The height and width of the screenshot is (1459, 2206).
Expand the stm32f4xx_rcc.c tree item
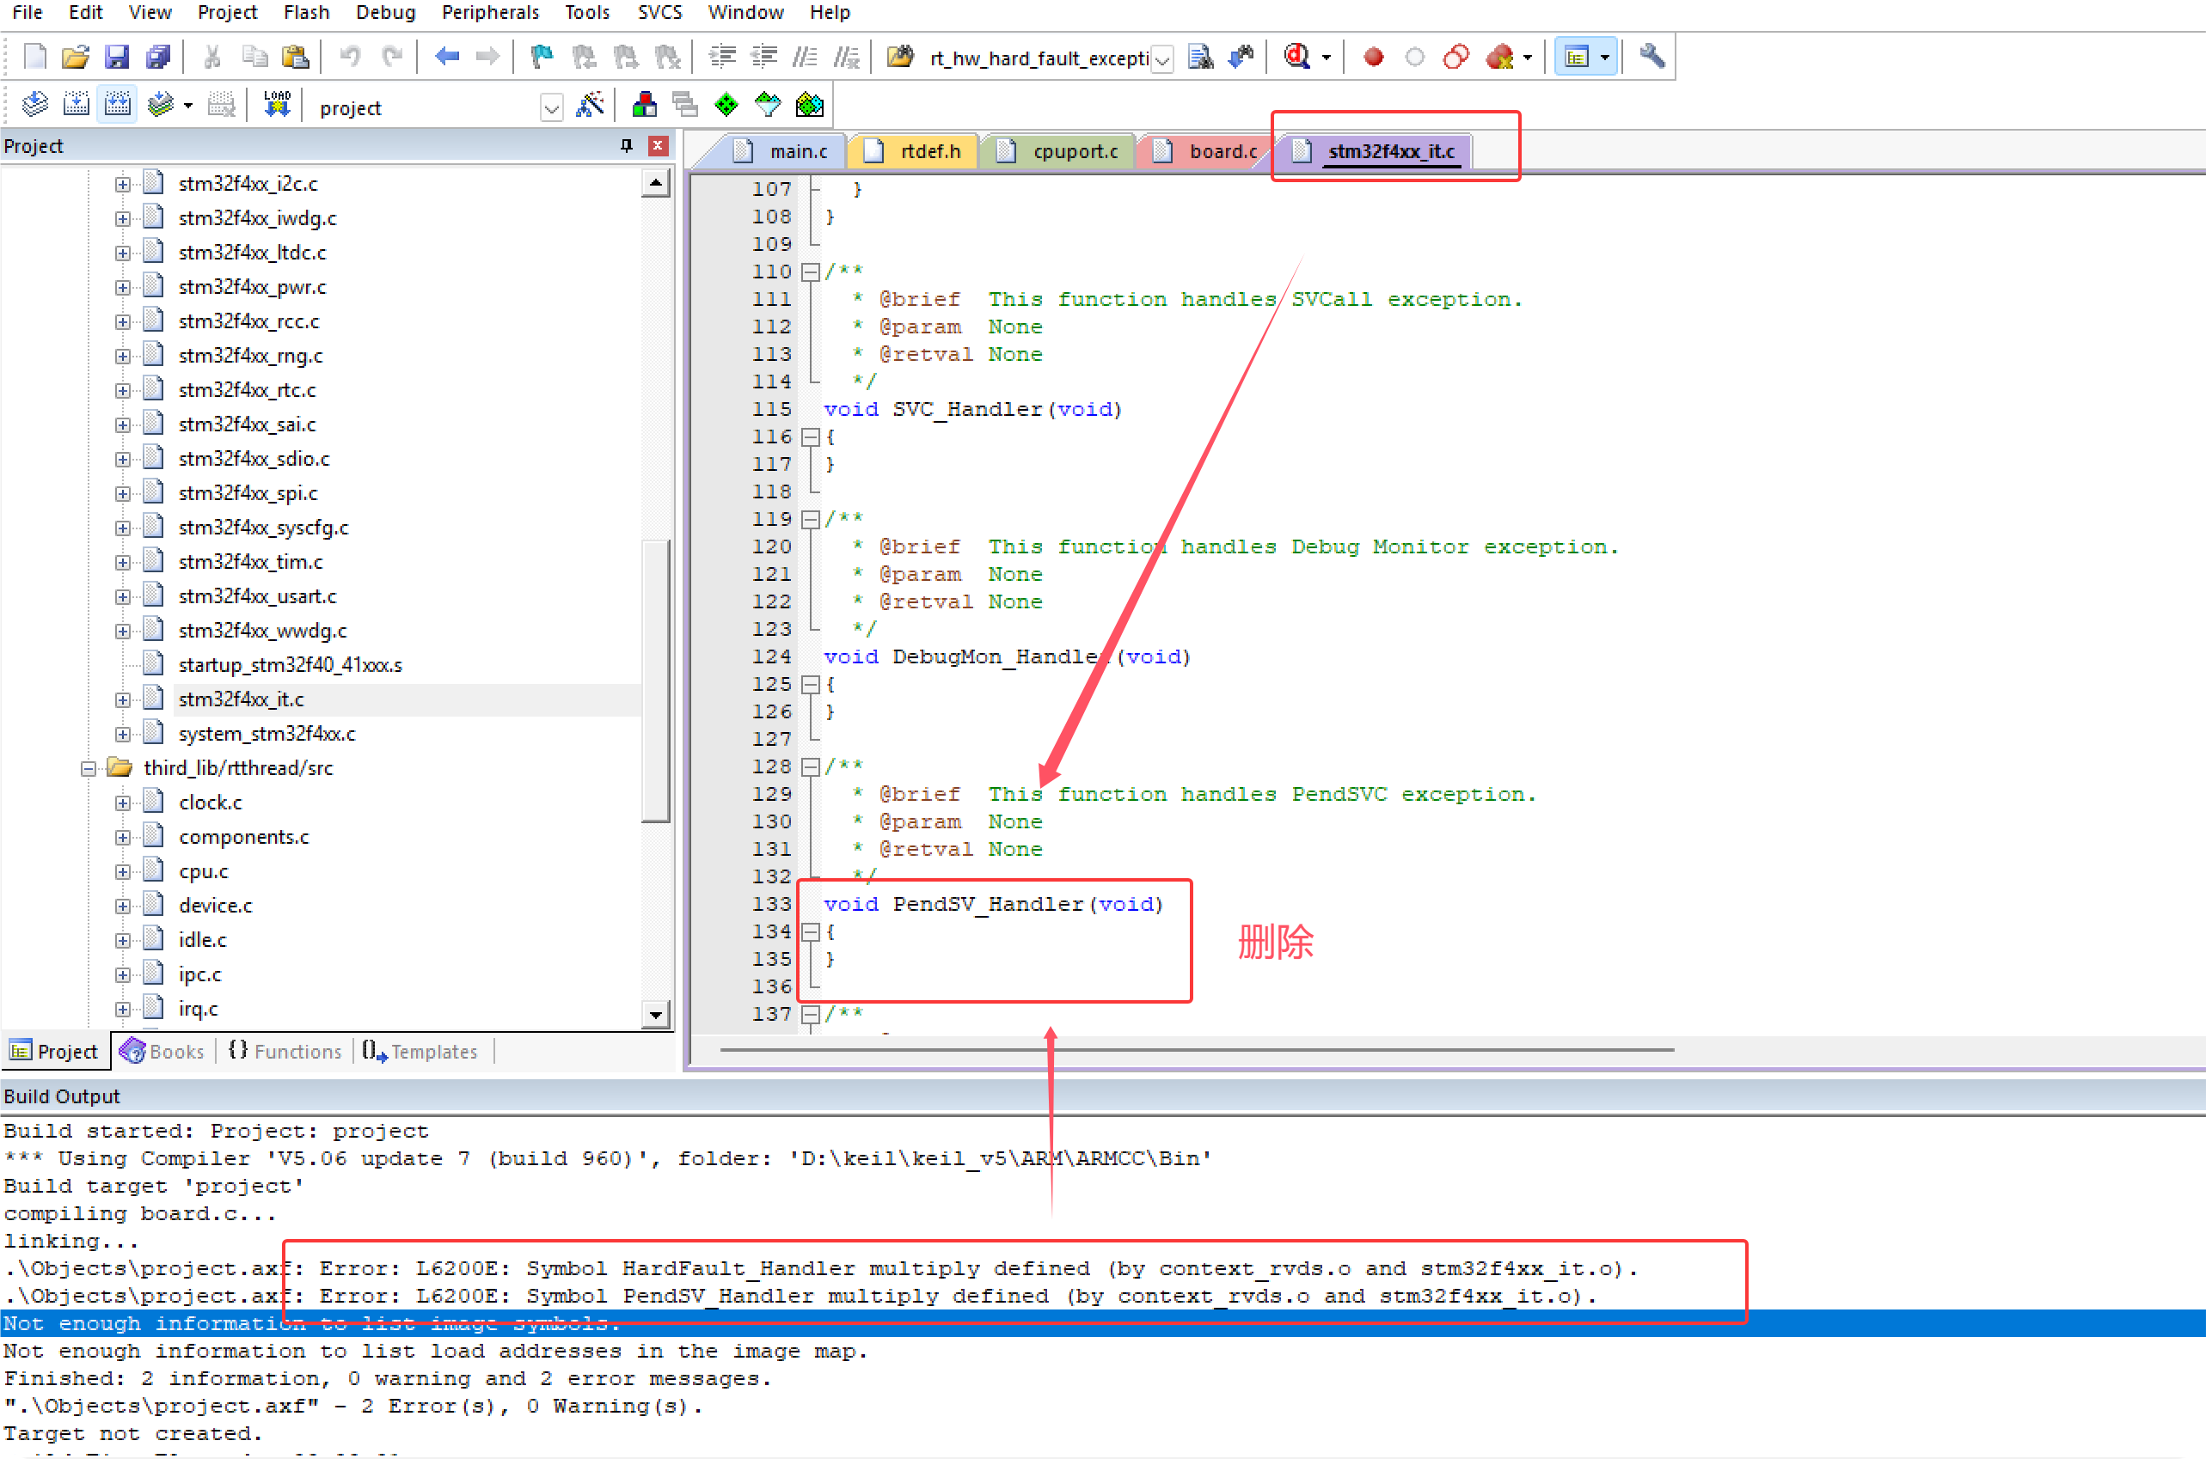pyautogui.click(x=123, y=320)
